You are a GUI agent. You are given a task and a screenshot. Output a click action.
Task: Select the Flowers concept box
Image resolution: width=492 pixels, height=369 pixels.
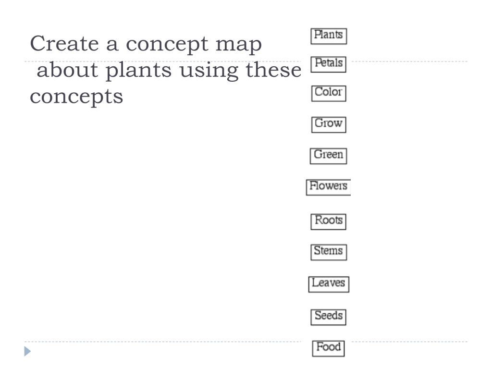coord(328,187)
